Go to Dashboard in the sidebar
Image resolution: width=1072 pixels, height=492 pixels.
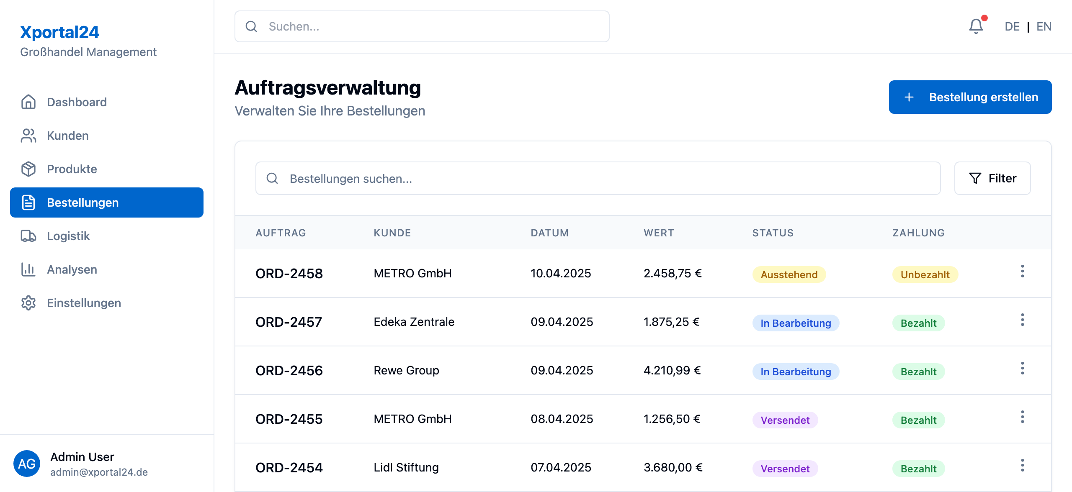(107, 102)
